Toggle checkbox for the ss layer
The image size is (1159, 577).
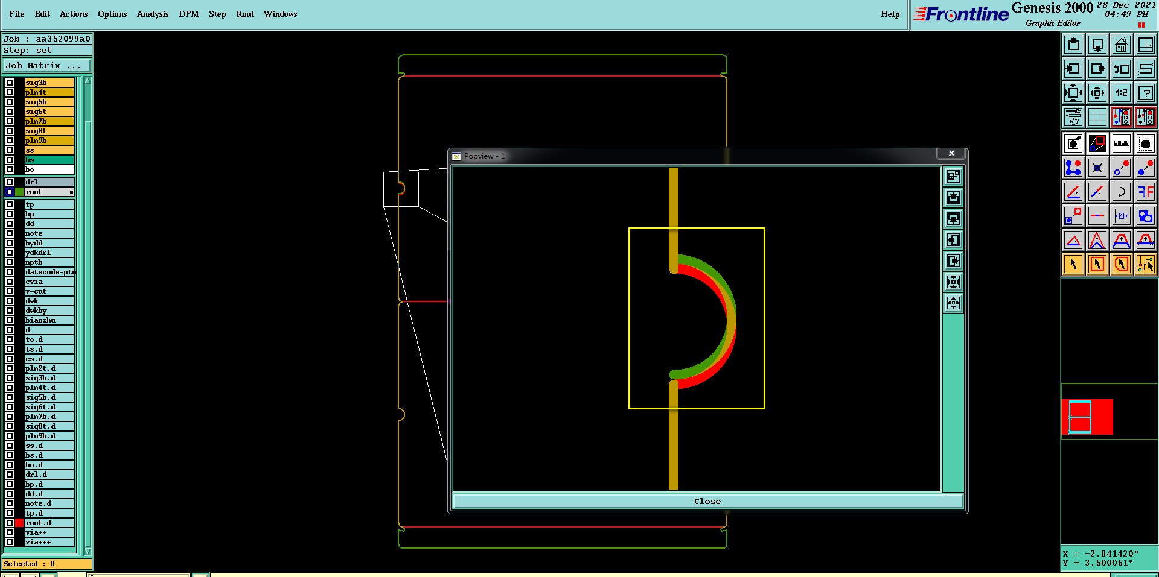(10, 150)
